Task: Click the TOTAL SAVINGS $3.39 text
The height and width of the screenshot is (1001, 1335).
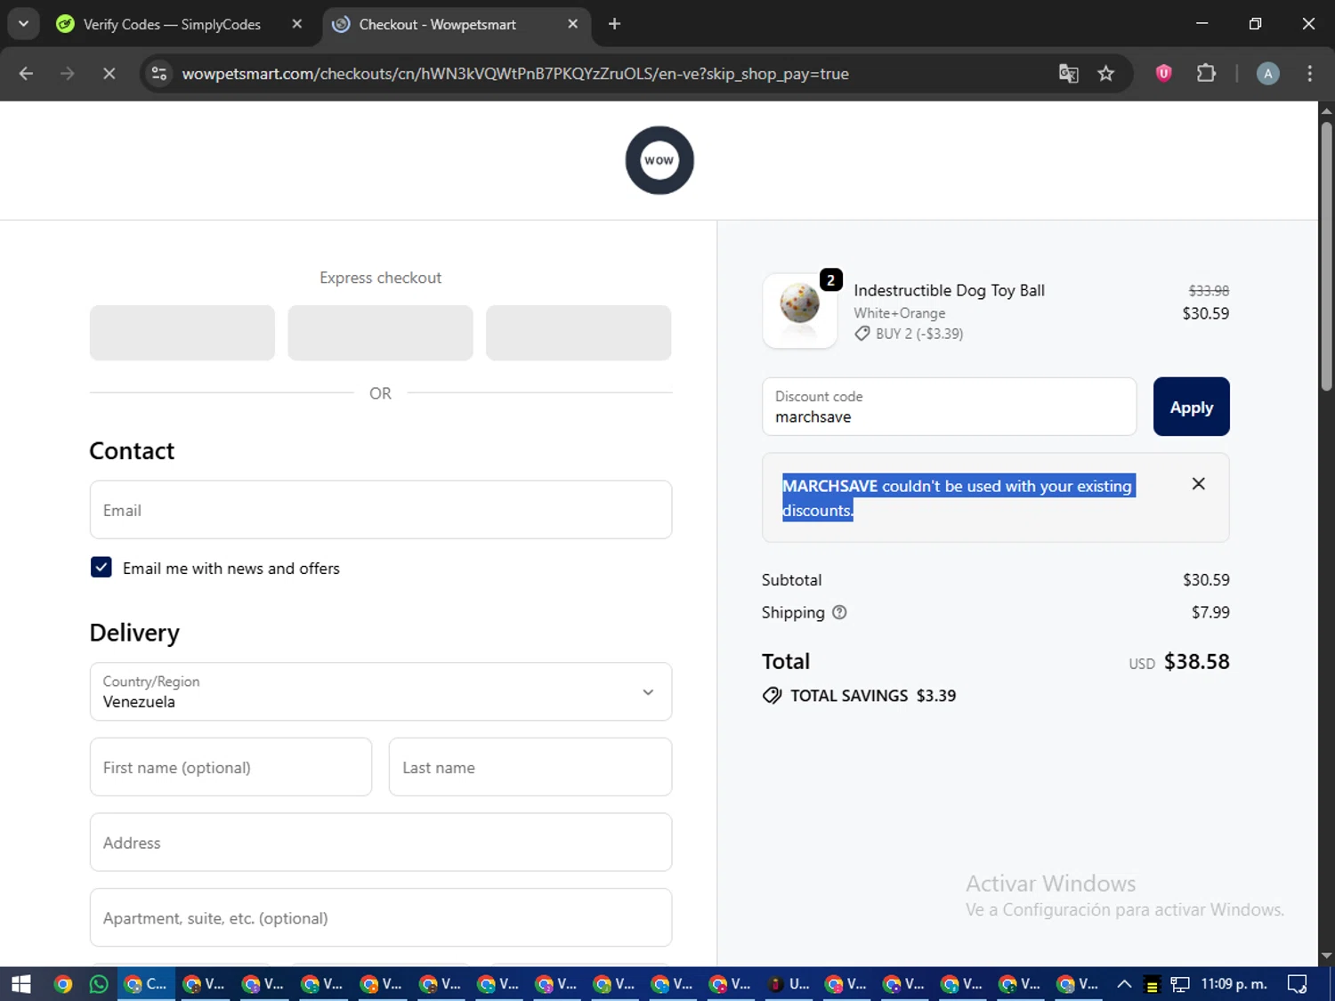Action: 872,696
